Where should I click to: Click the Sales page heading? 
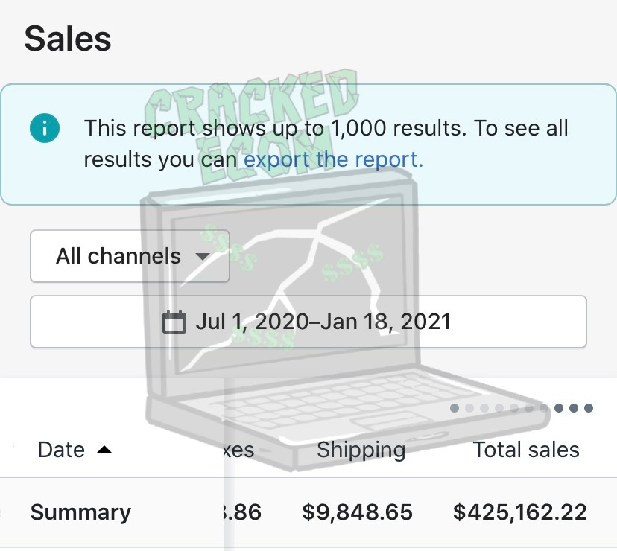68,39
